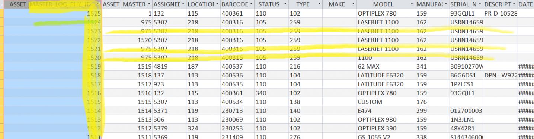
Task: Click asset master cell 1514
Action: (127, 110)
